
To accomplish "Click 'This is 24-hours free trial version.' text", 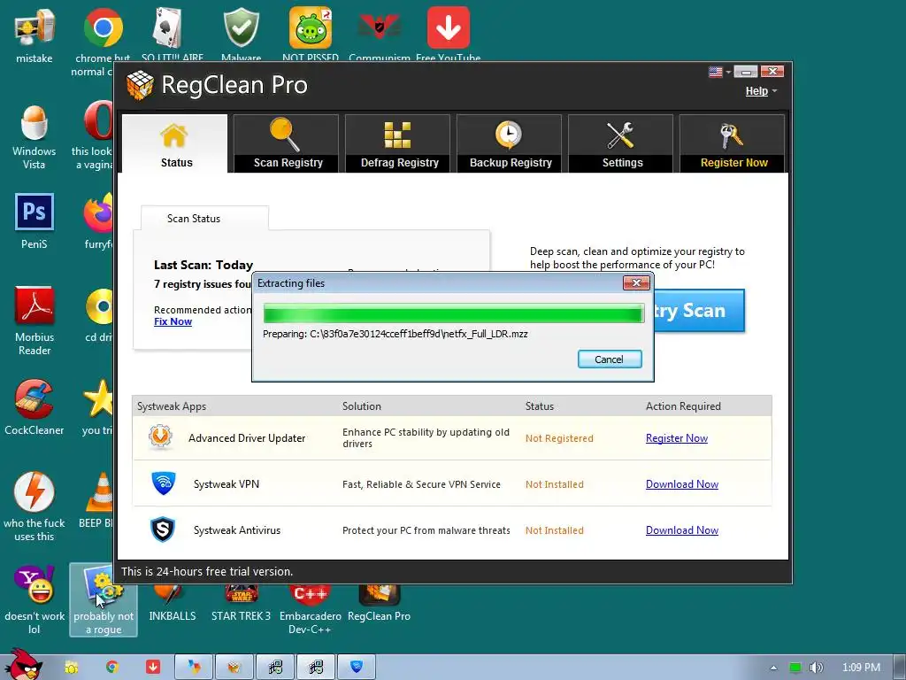I will [x=207, y=571].
